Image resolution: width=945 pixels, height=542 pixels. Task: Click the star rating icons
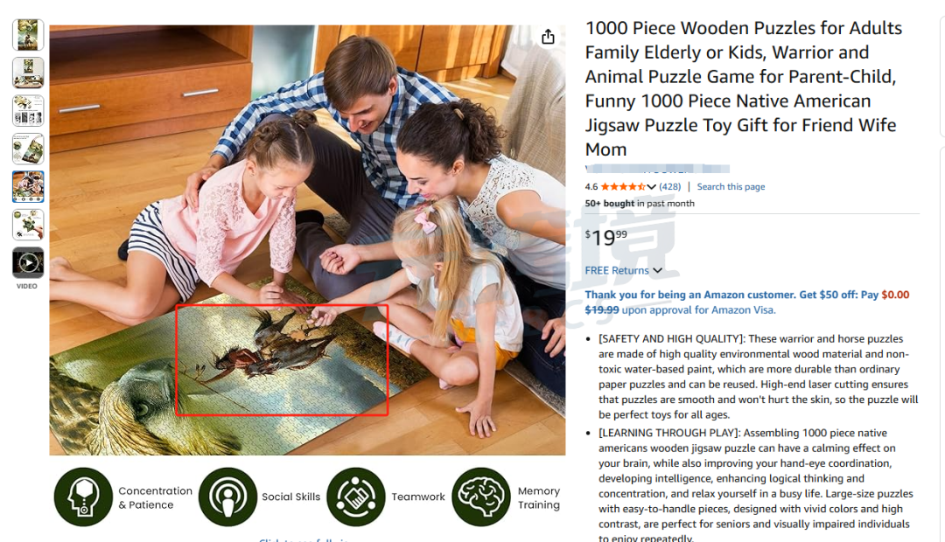[x=623, y=187]
